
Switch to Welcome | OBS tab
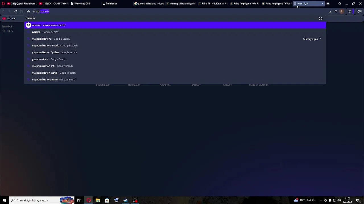(85, 4)
